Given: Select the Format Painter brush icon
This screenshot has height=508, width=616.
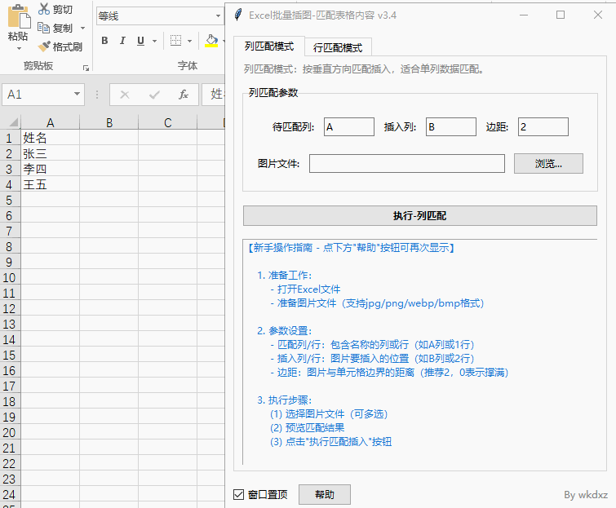Looking at the screenshot, I should click(x=44, y=46).
